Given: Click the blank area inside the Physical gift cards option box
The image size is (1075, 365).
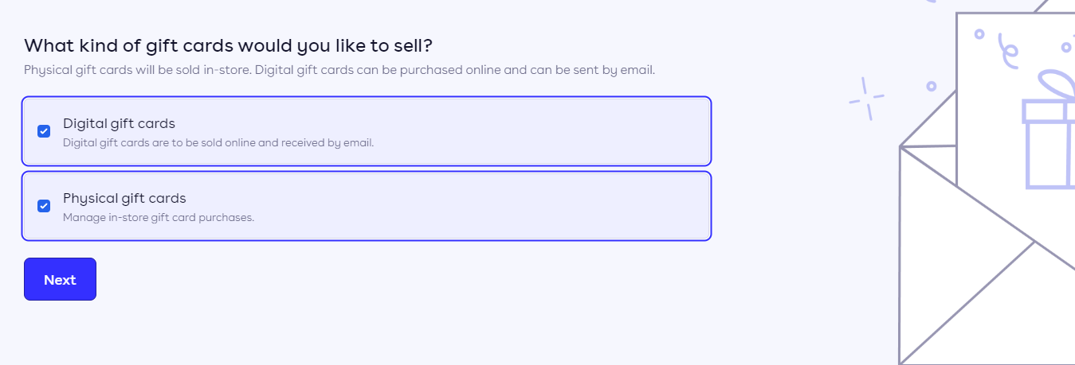Looking at the screenshot, I should [x=542, y=206].
